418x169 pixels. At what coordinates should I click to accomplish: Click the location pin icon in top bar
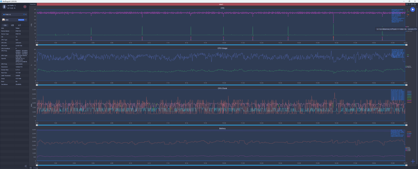pyautogui.click(x=407, y=4)
